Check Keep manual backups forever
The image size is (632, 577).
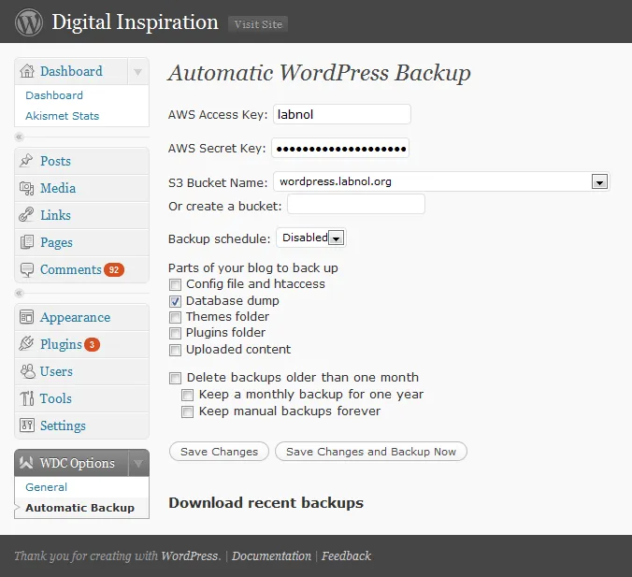(x=187, y=412)
